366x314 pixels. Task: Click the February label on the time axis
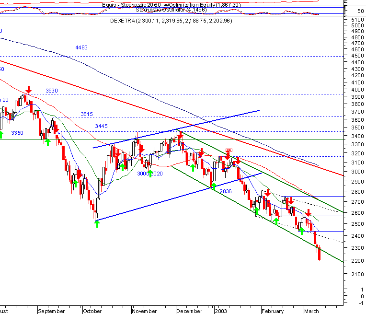pos(273,311)
